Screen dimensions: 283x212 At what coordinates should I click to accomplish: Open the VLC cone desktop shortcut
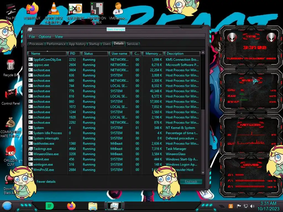54,13
